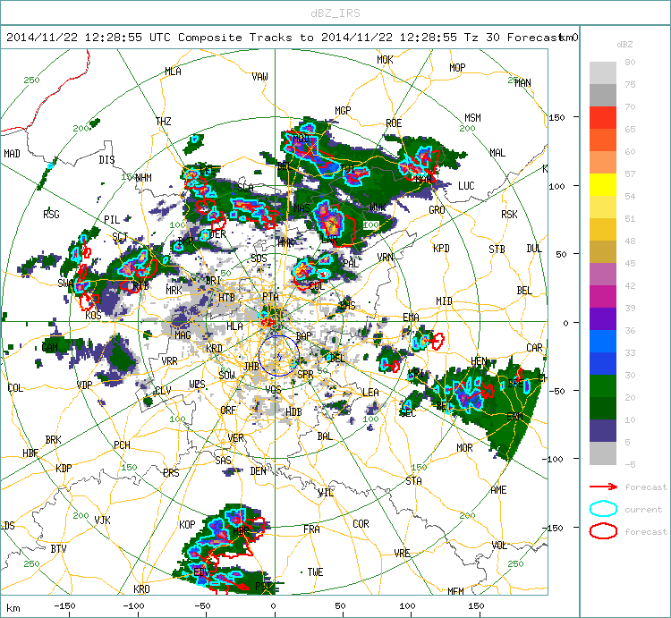Pick the indigo 5-10 dBZ swatch
Screen dimensions: 671x618
point(602,431)
